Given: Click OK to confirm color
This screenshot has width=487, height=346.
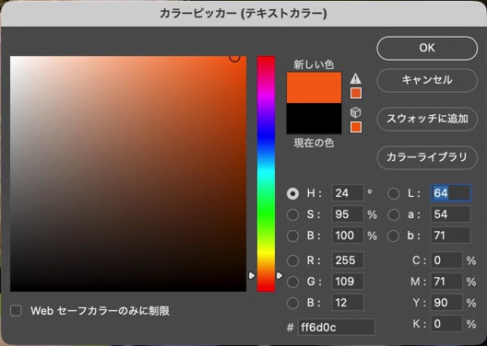Looking at the screenshot, I should point(427,48).
